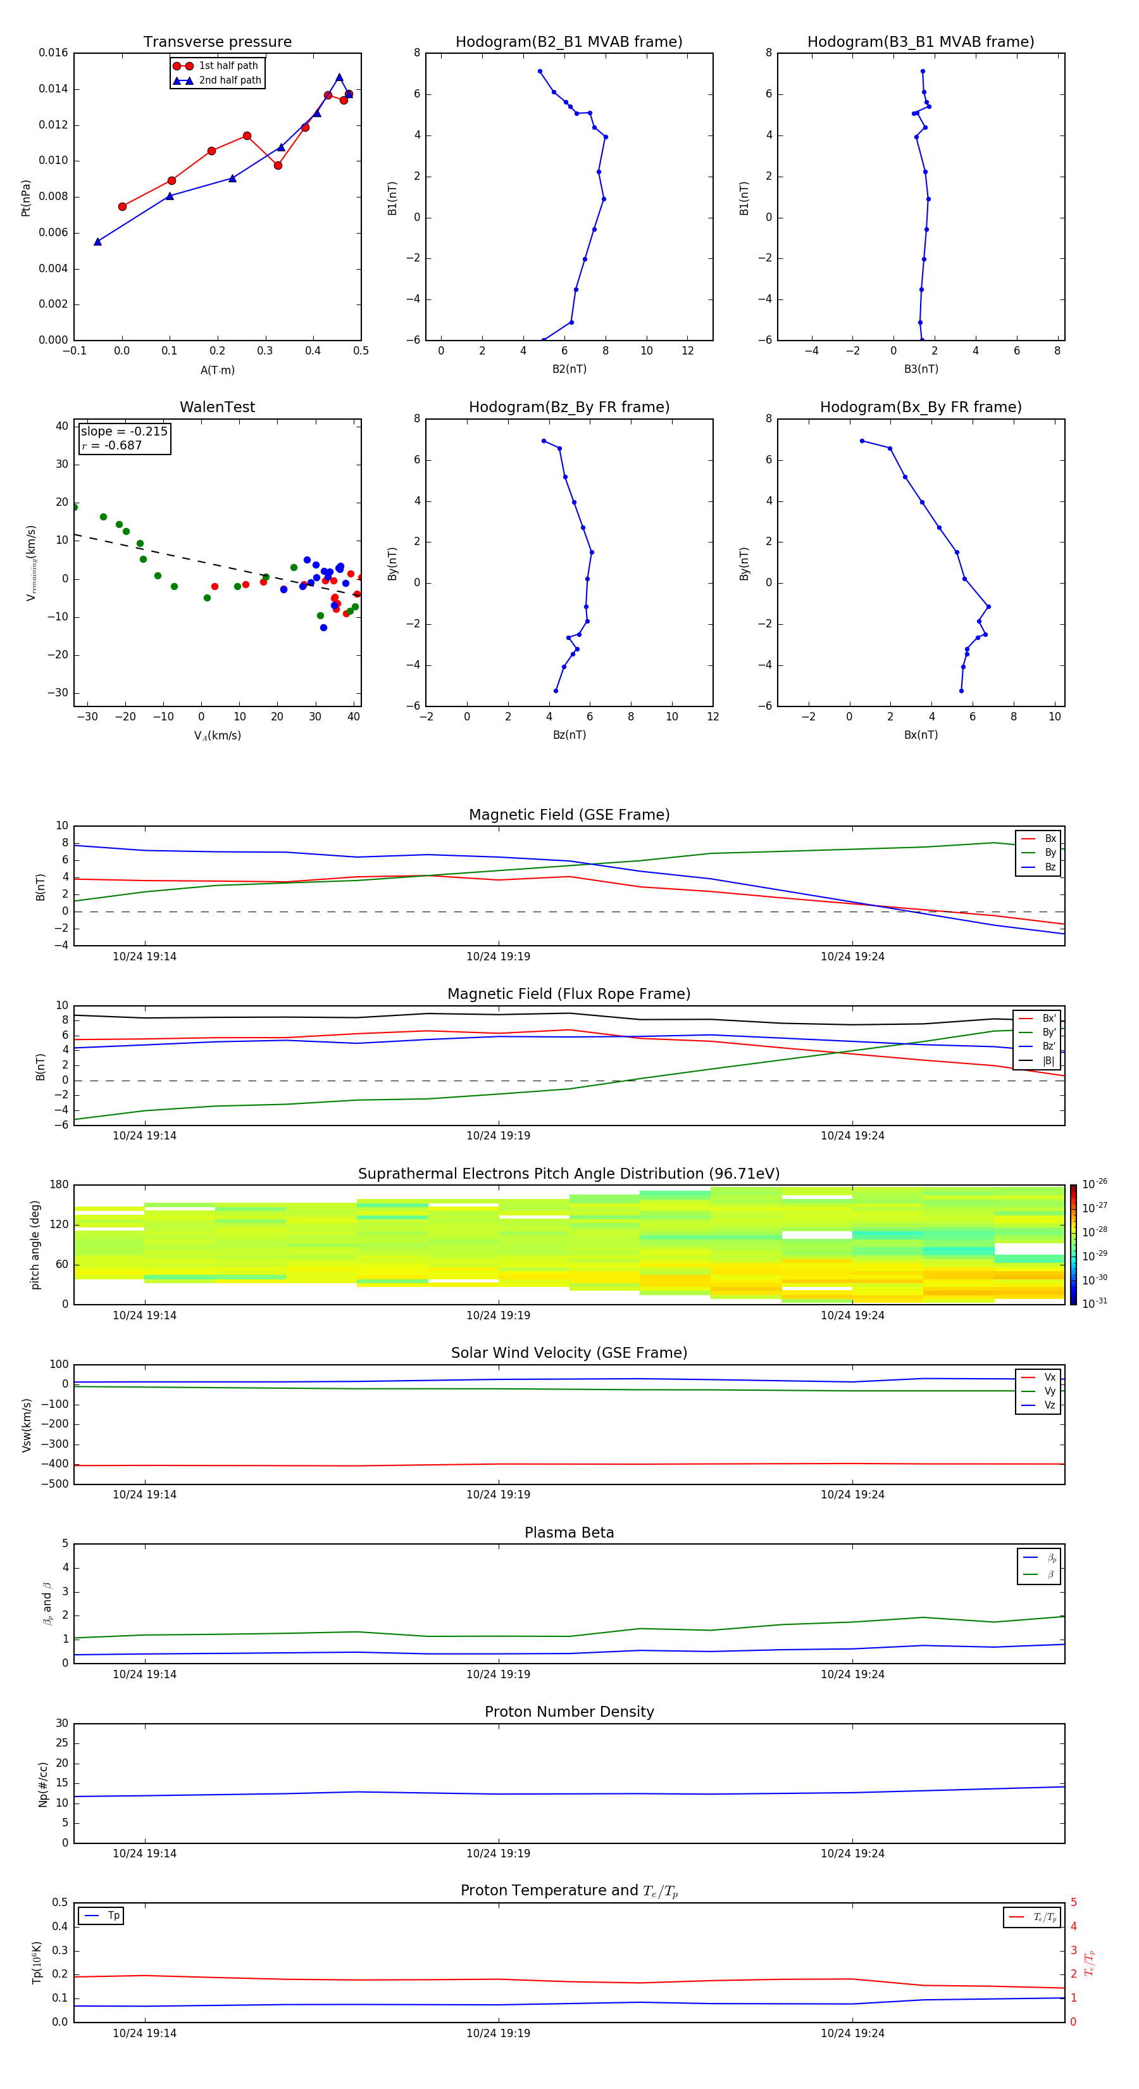Select the Te/Tp legend entry

pos(1033,1917)
